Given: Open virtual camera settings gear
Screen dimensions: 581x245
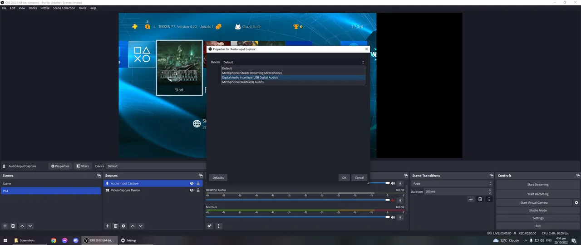Looking at the screenshot, I should pos(576,203).
